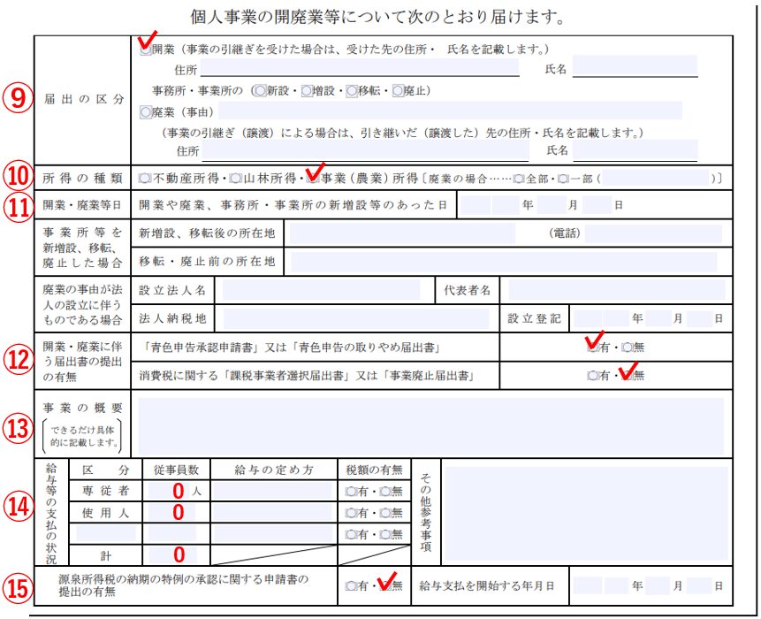Set 税額の有無 to 無 for 専従者

(385, 492)
